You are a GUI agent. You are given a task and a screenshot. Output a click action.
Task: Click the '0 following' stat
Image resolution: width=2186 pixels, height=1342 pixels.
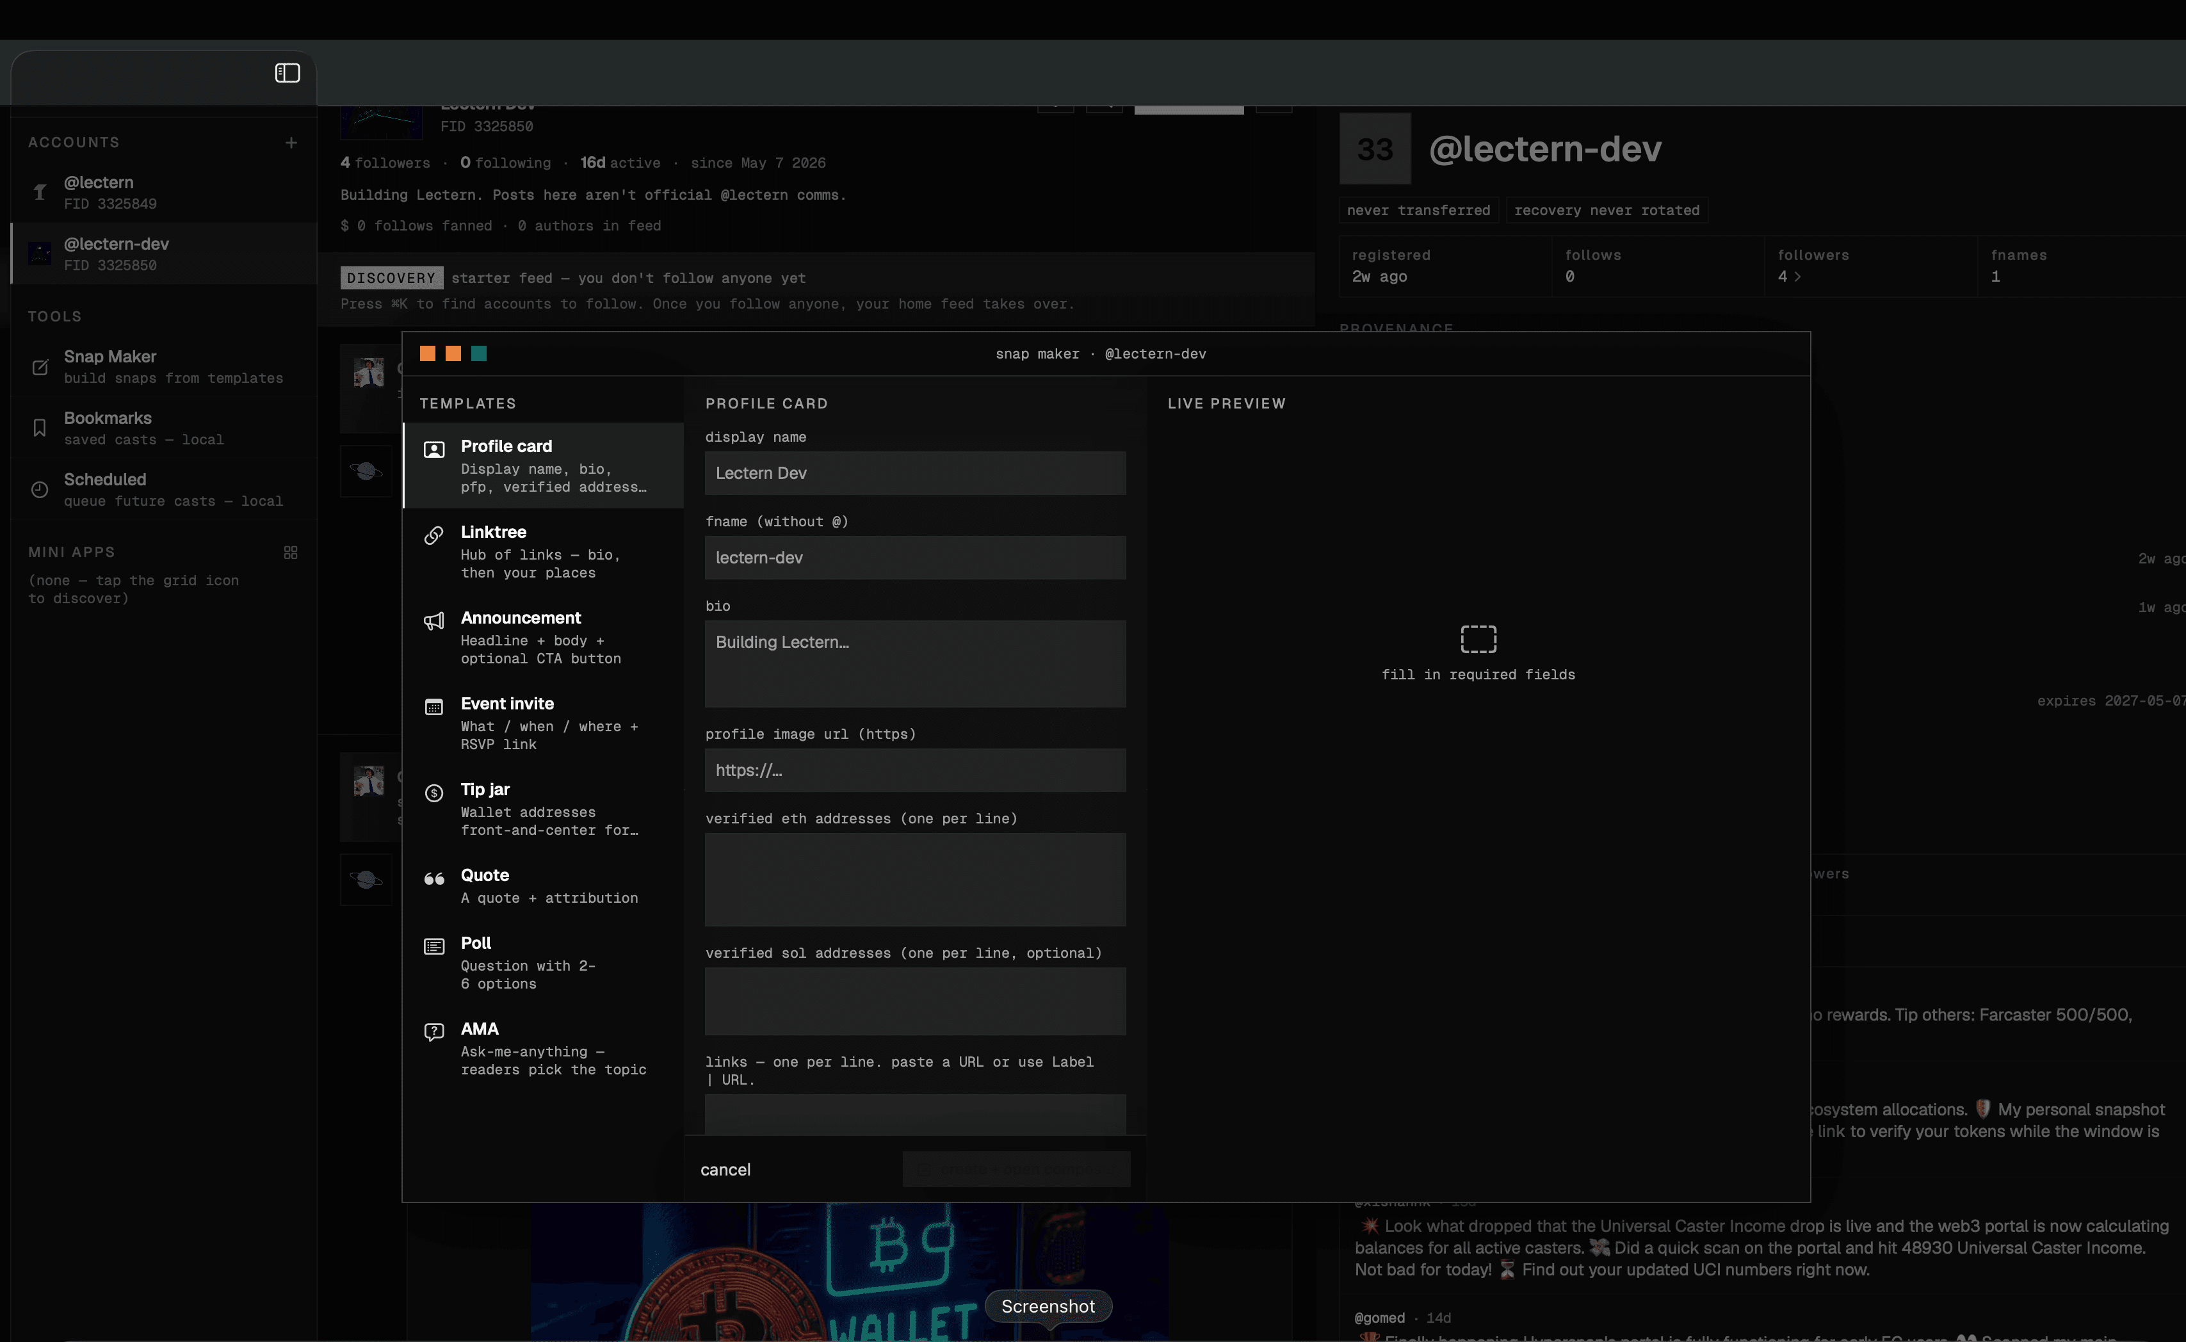[x=505, y=163]
